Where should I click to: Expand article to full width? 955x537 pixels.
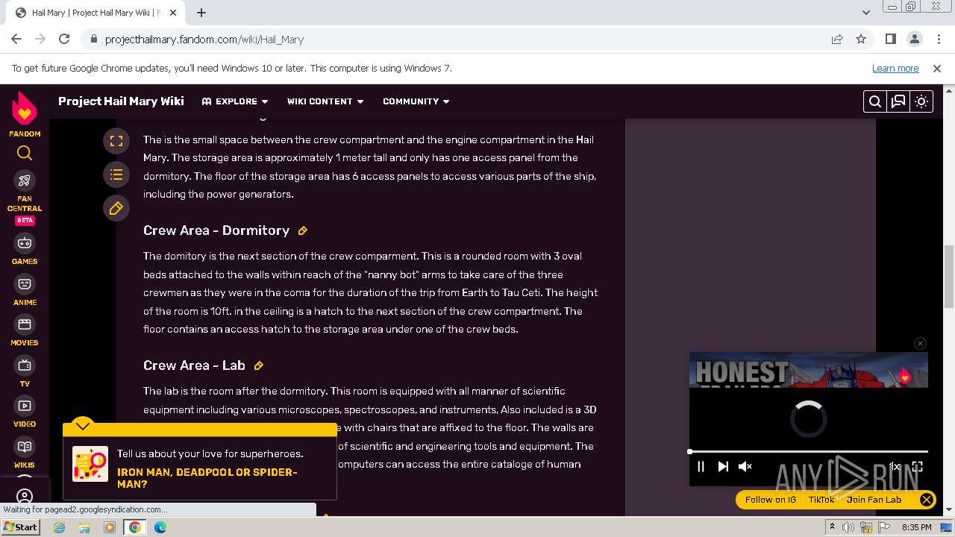tap(116, 140)
